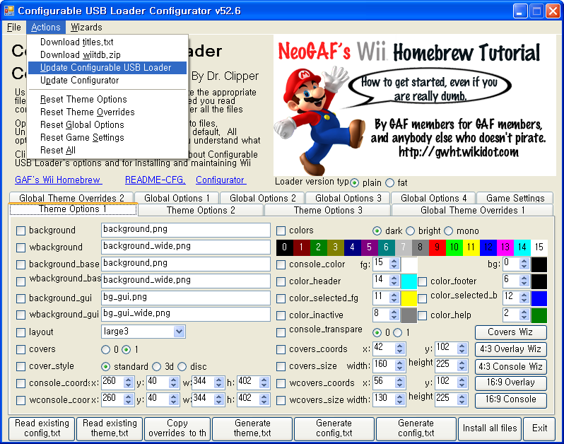Select the bright colors radio option

(x=411, y=230)
